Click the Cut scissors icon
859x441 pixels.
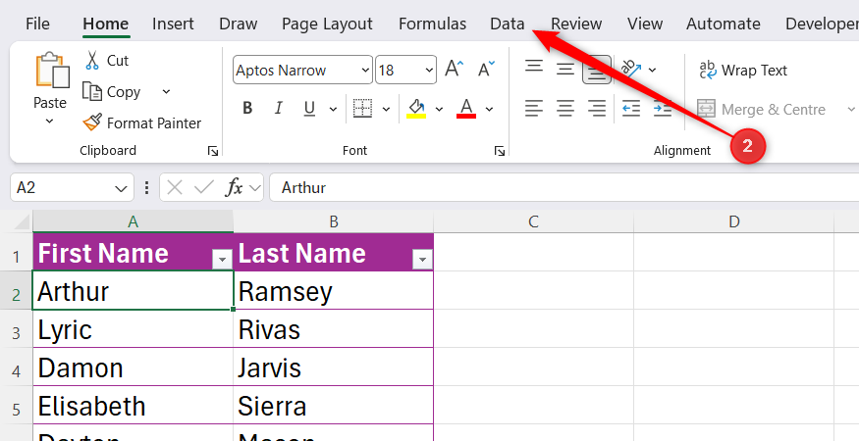(x=92, y=60)
